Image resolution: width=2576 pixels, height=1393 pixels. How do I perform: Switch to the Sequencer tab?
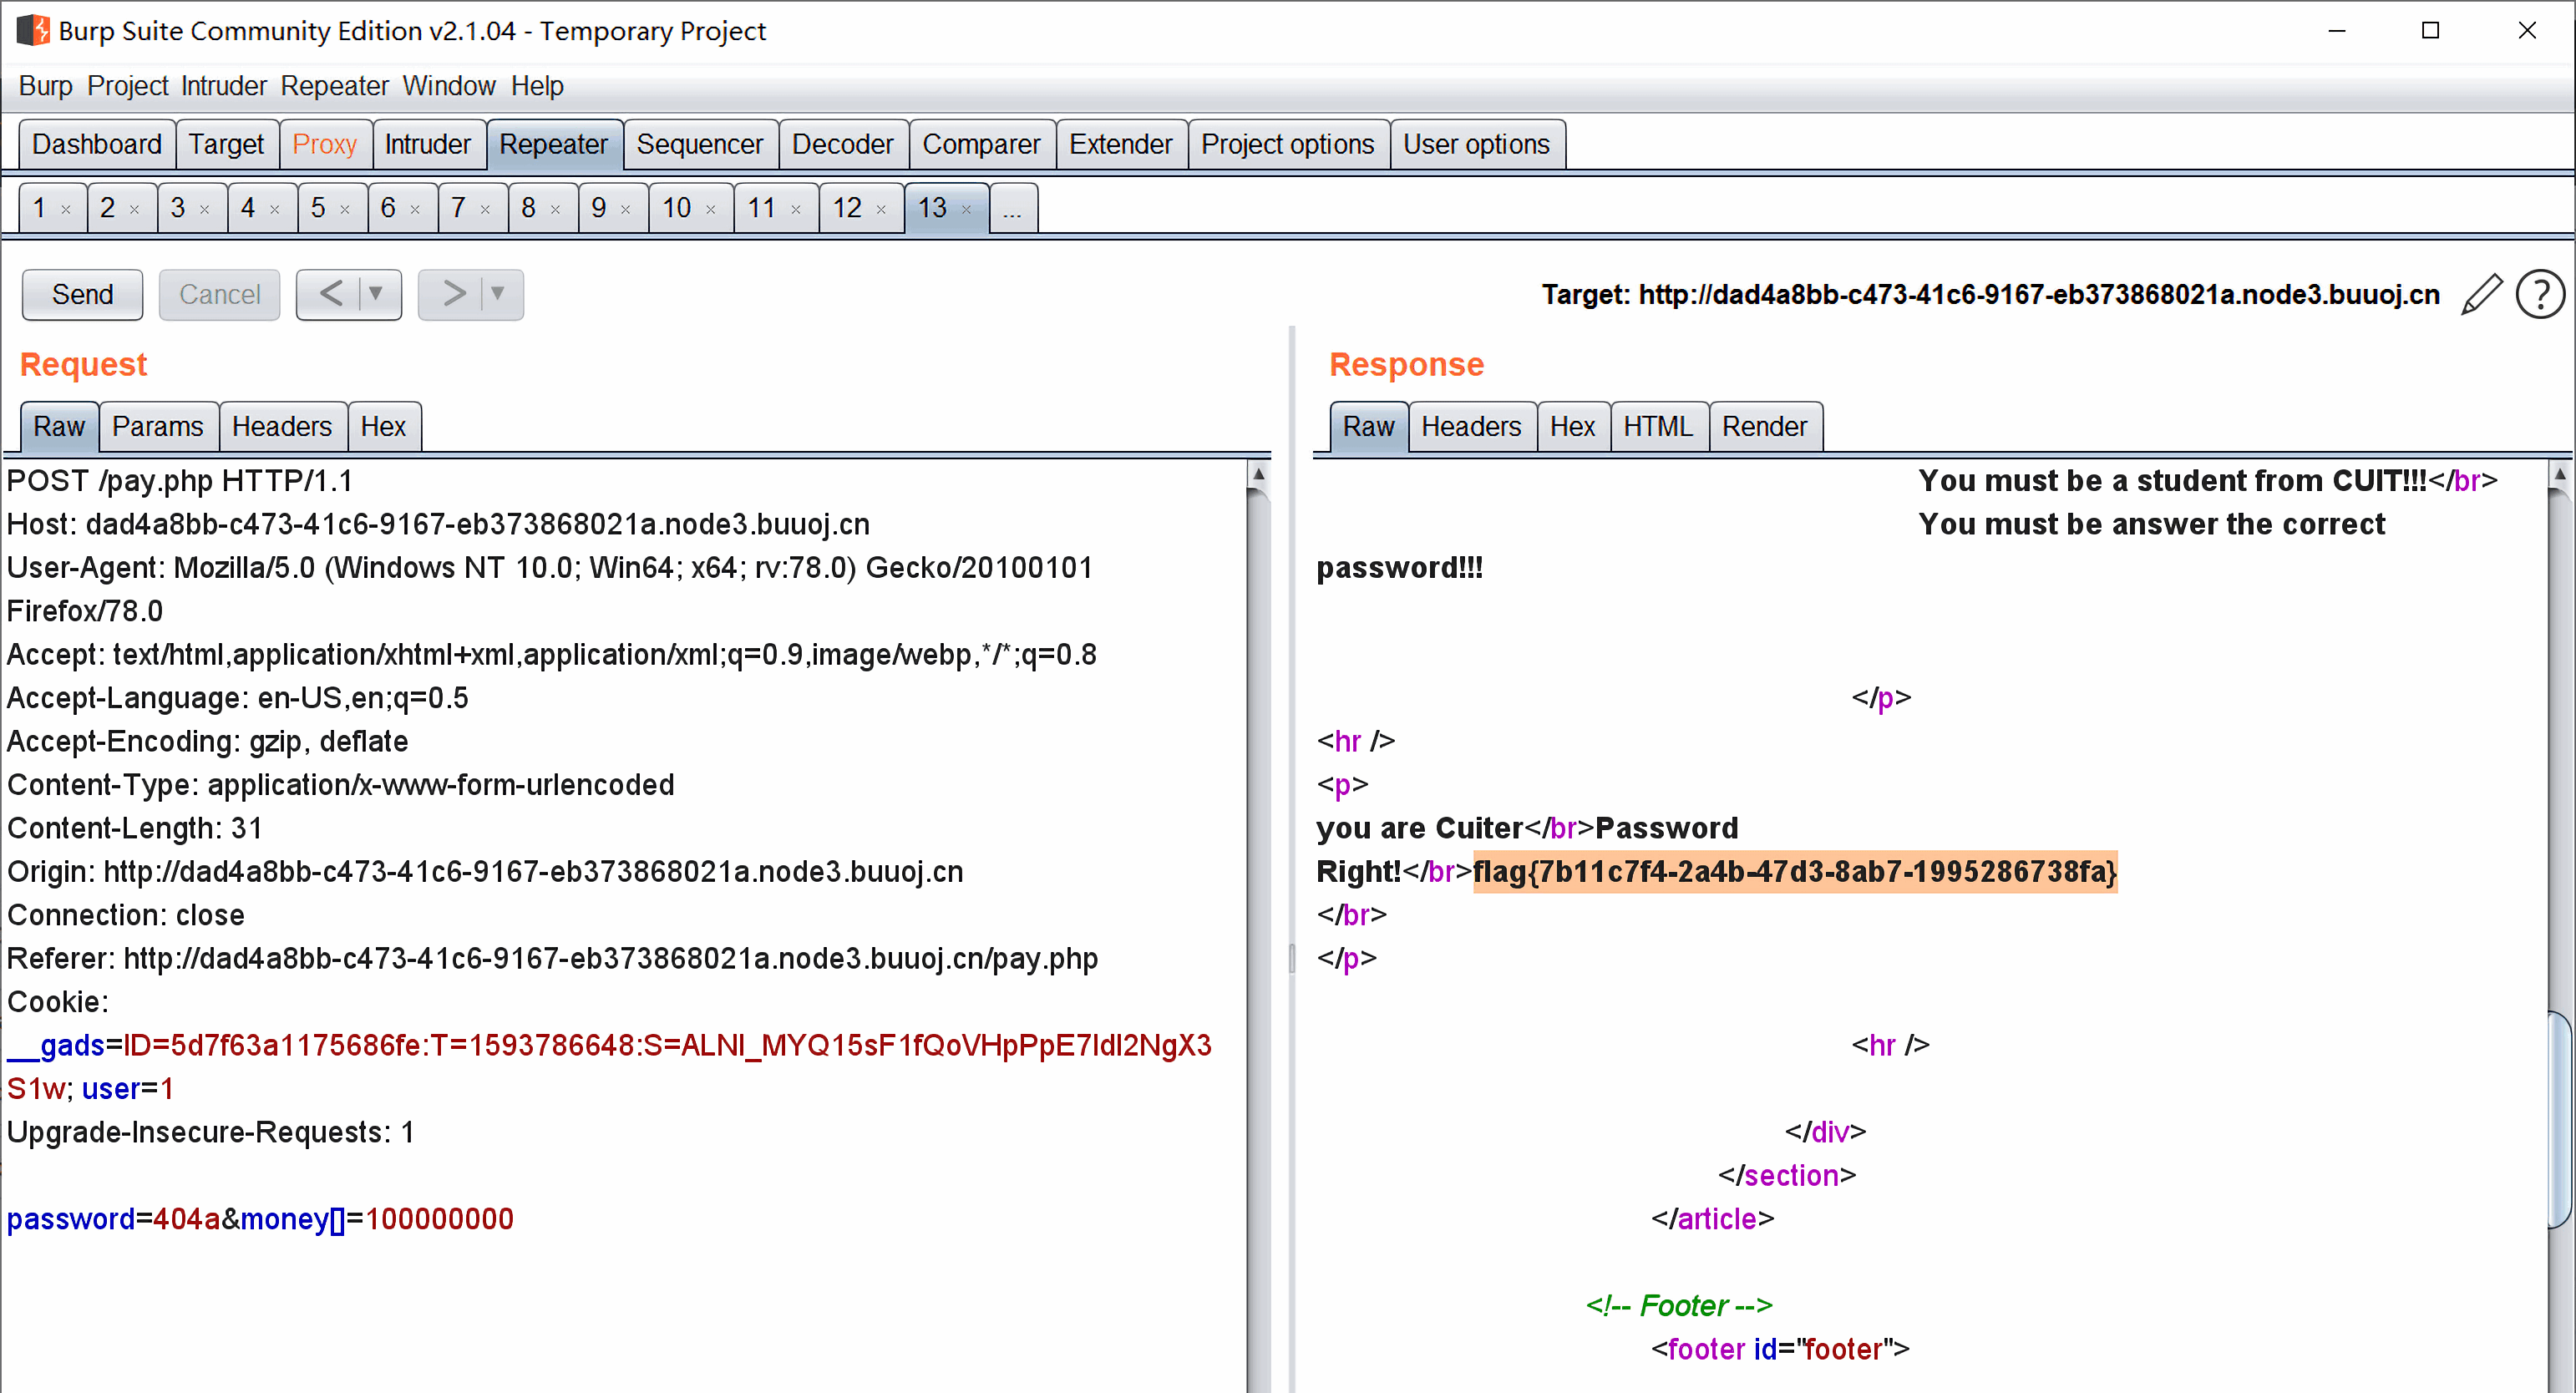(x=699, y=144)
